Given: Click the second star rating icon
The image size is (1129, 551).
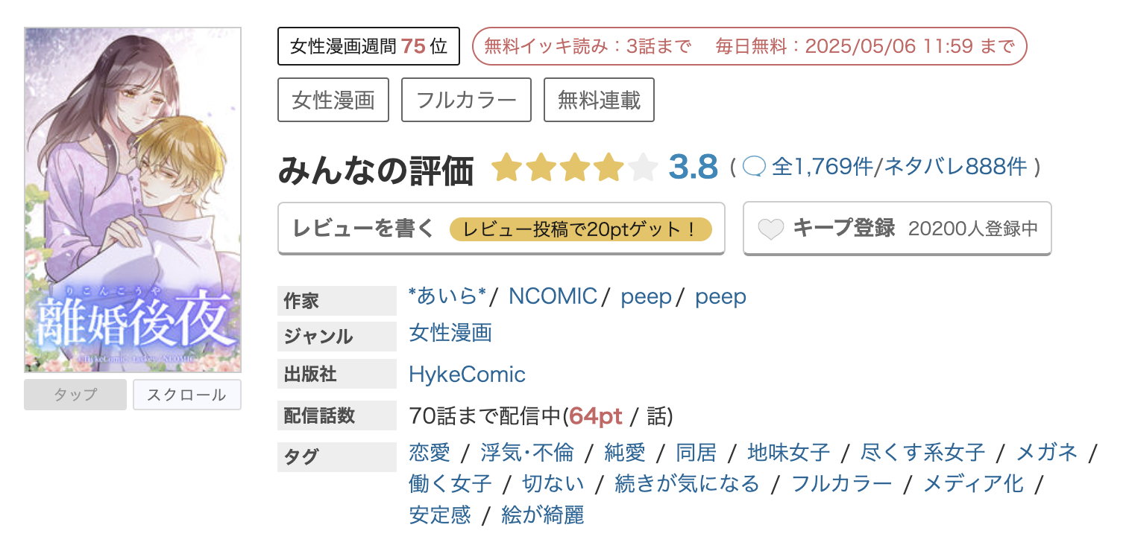Looking at the screenshot, I should (x=541, y=168).
